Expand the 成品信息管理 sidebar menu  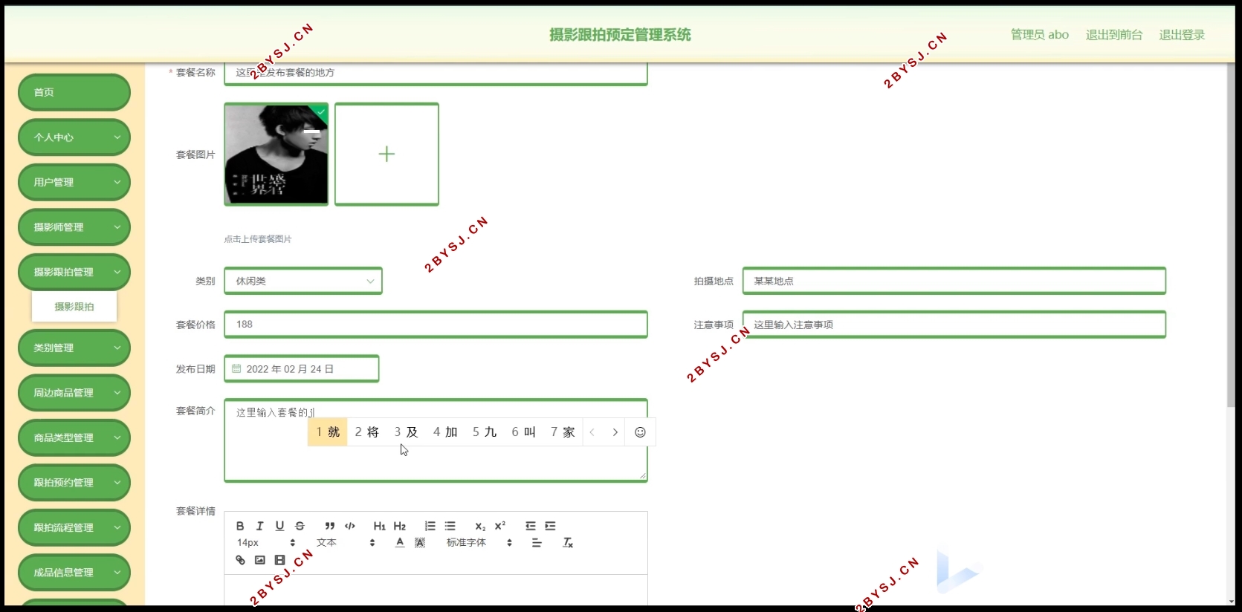(74, 573)
